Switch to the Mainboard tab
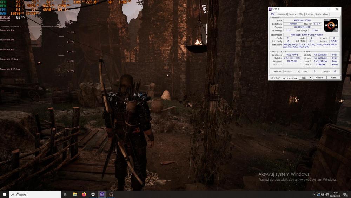 pos(282,14)
